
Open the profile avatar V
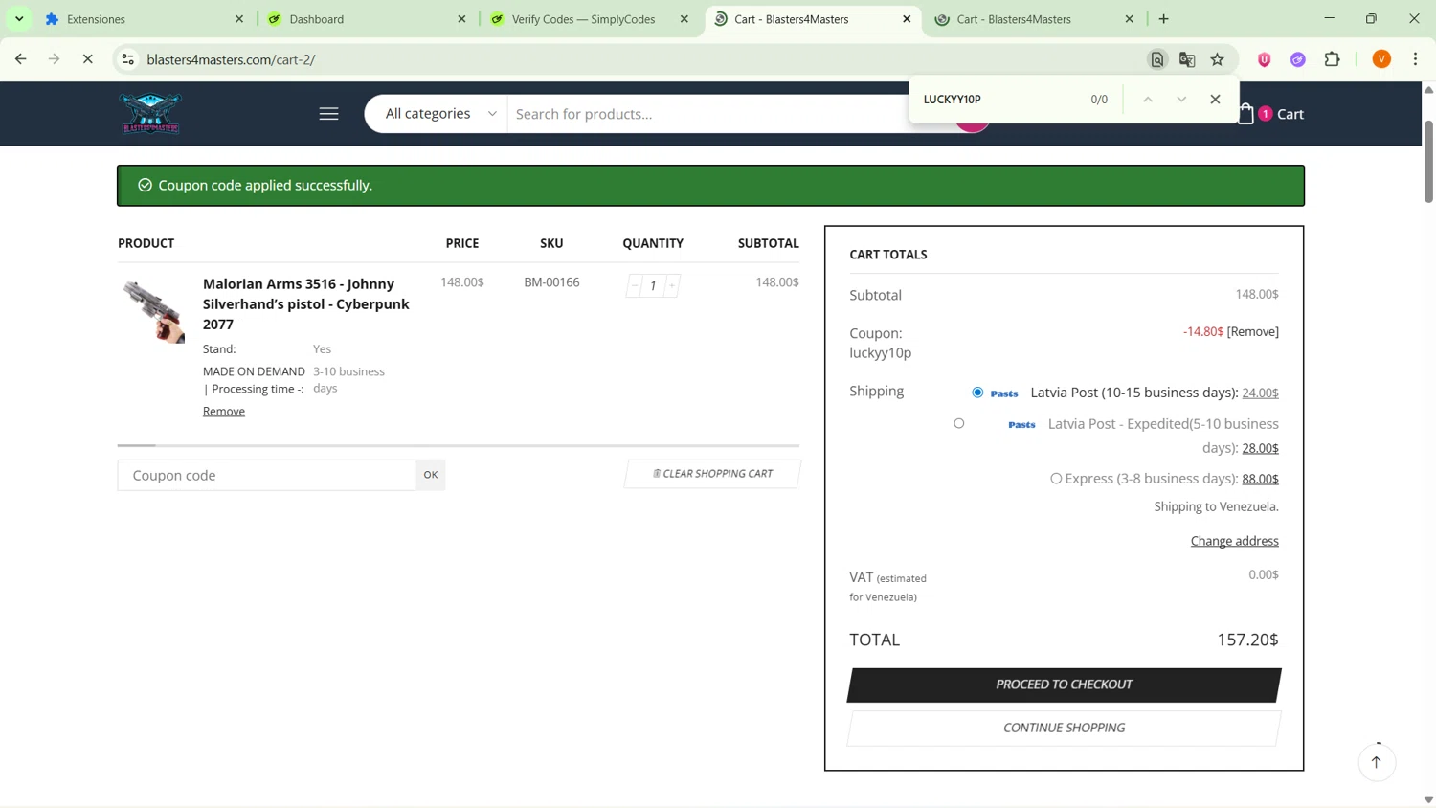(x=1381, y=59)
